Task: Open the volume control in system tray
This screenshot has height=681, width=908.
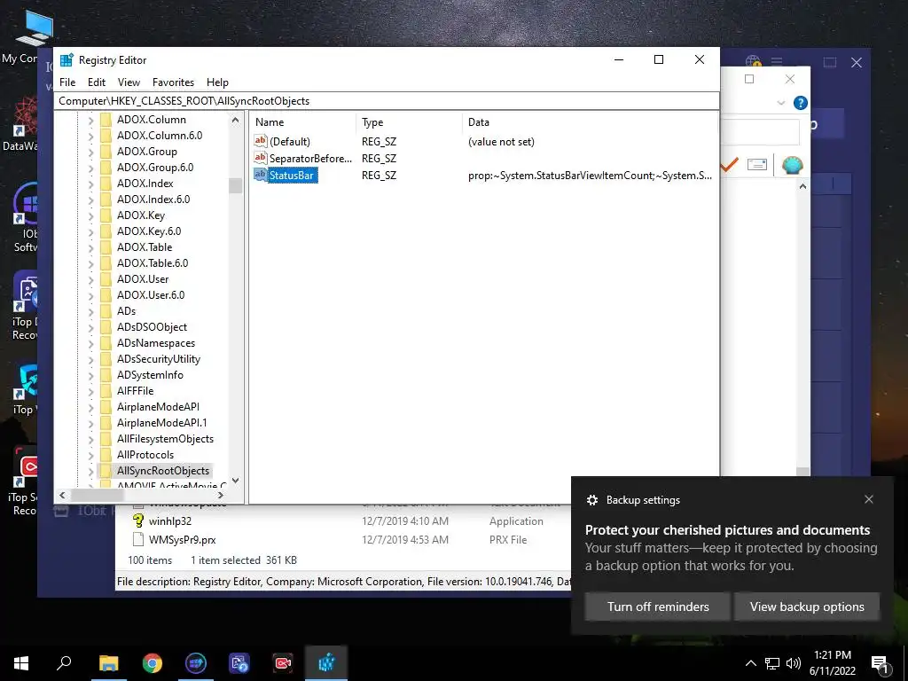Action: [794, 663]
